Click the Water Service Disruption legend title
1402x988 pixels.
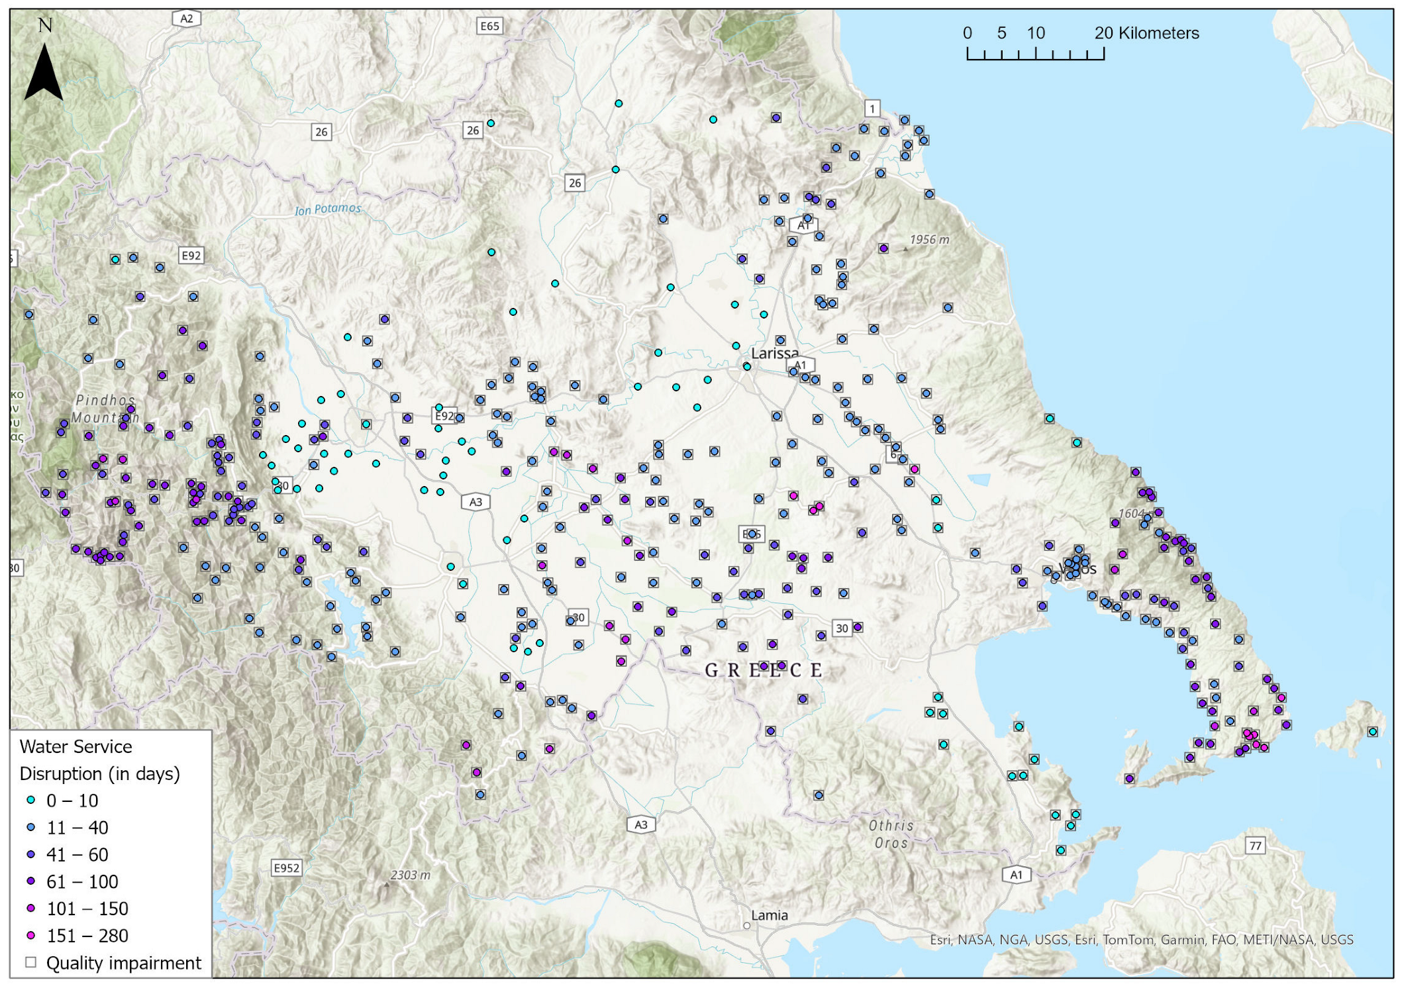(x=99, y=760)
